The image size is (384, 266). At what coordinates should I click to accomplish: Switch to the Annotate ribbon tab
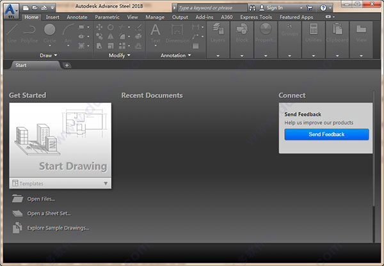(x=77, y=17)
